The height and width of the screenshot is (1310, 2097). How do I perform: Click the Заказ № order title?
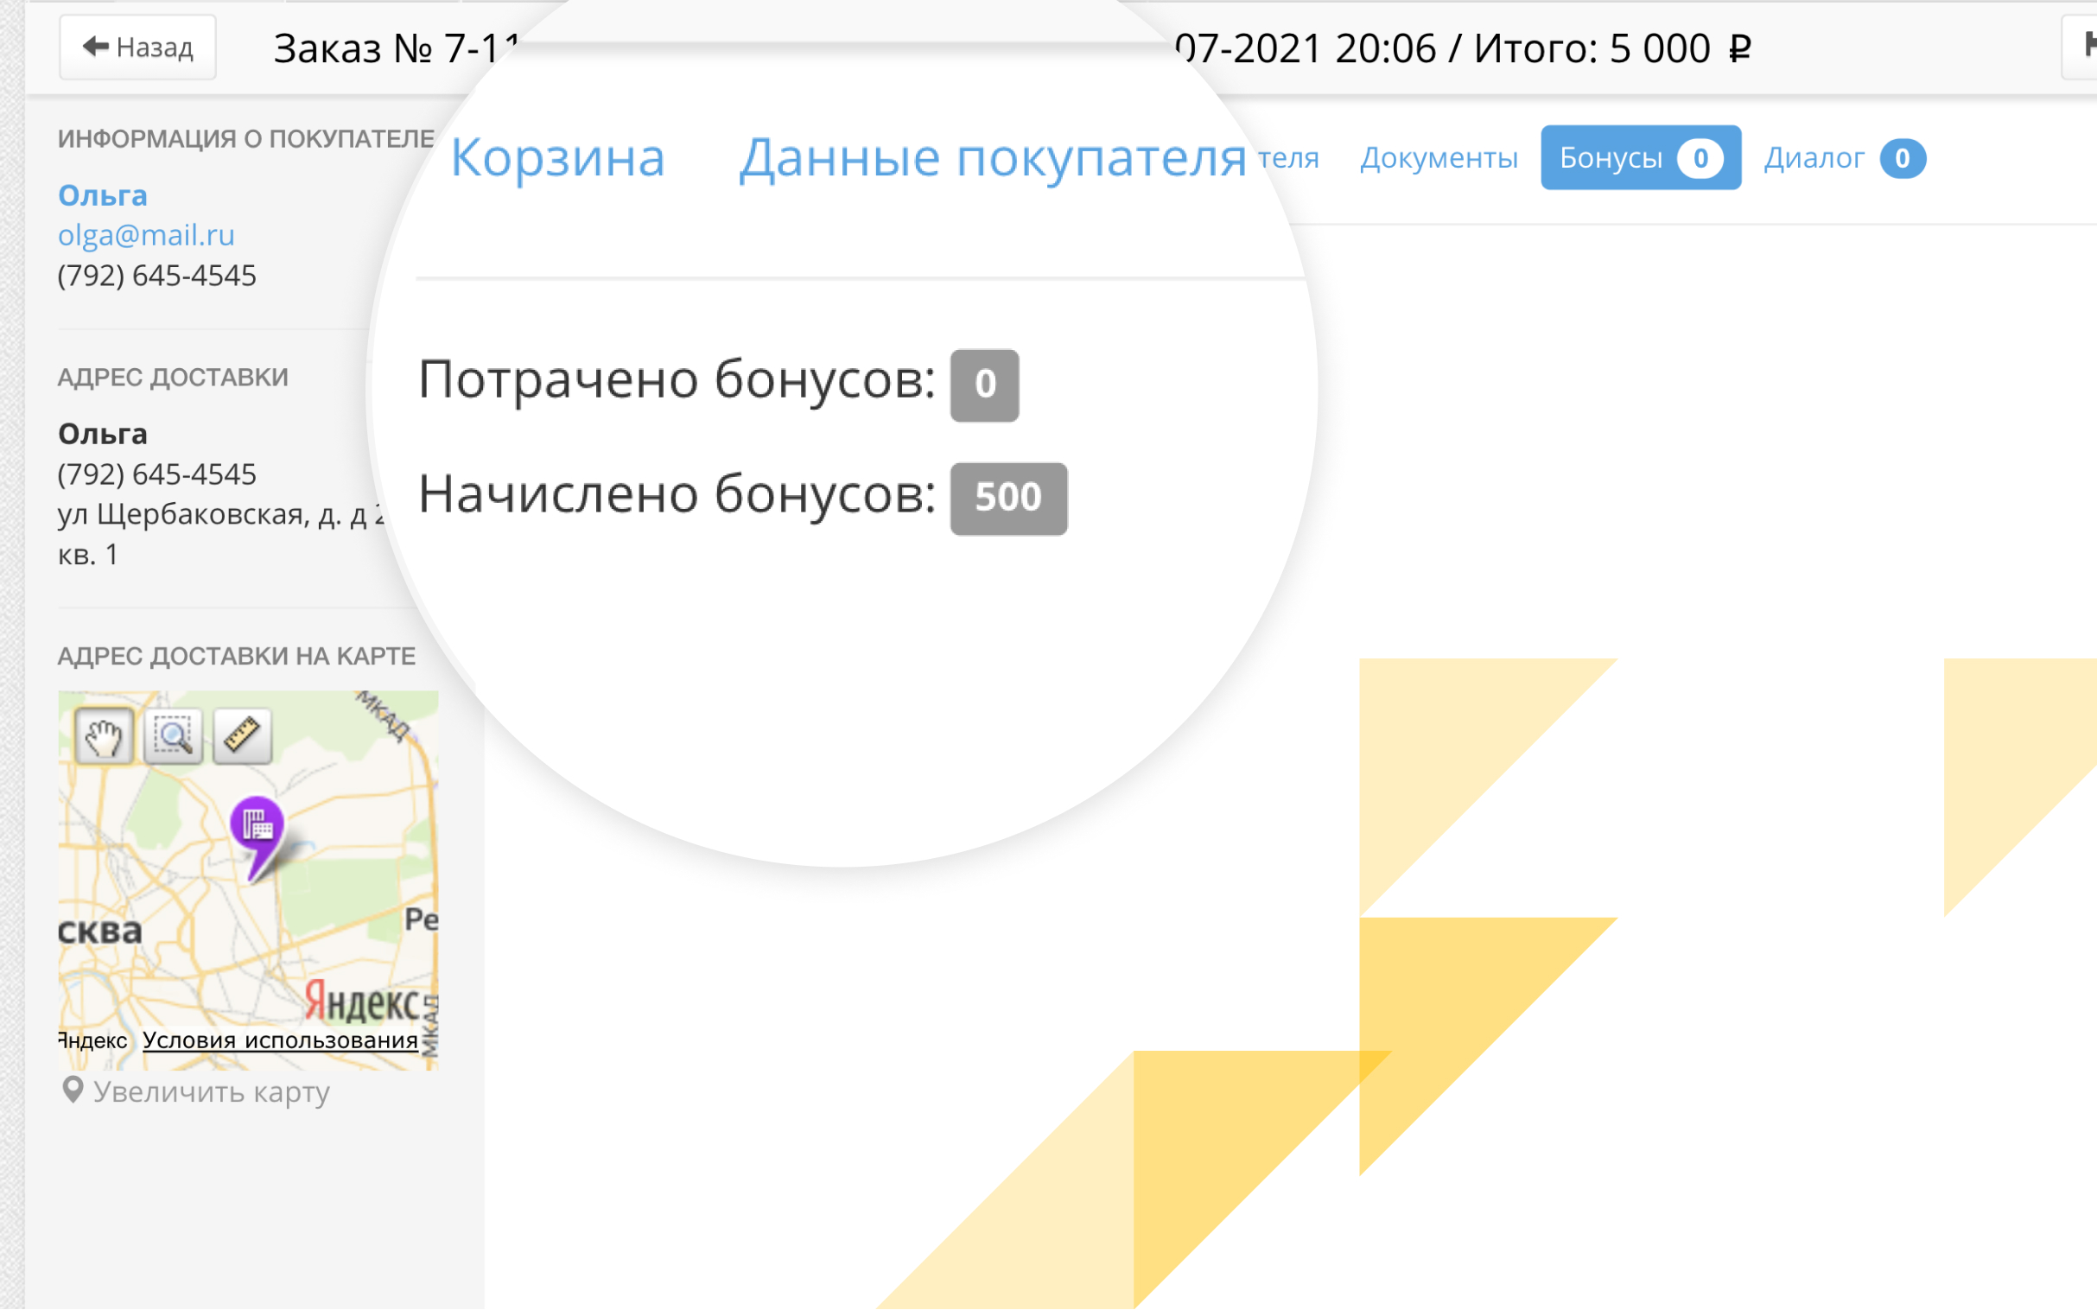tap(396, 48)
